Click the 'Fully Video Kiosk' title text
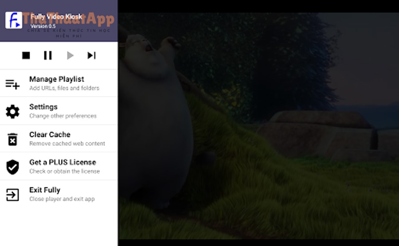Image resolution: width=399 pixels, height=246 pixels. (x=56, y=17)
